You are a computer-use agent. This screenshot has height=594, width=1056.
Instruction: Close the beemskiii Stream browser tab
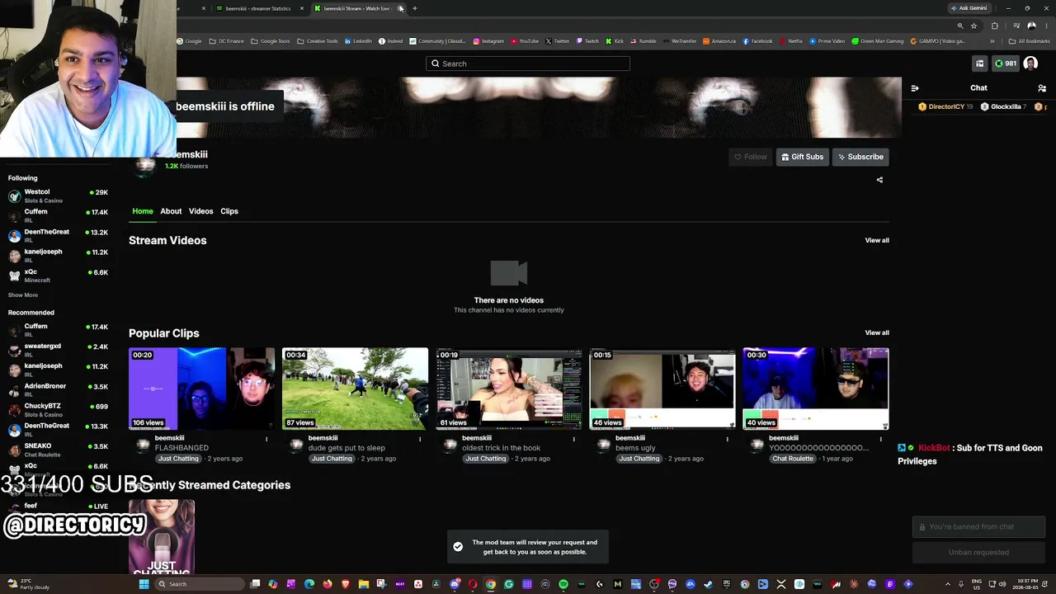(400, 8)
